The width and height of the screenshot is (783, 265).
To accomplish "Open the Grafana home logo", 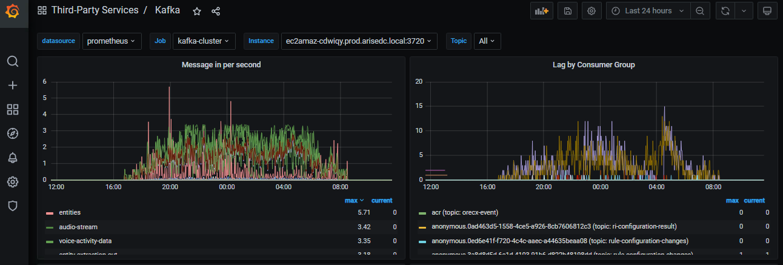I will click(13, 12).
